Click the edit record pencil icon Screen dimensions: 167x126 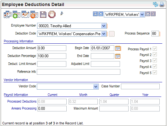coord(25,14)
